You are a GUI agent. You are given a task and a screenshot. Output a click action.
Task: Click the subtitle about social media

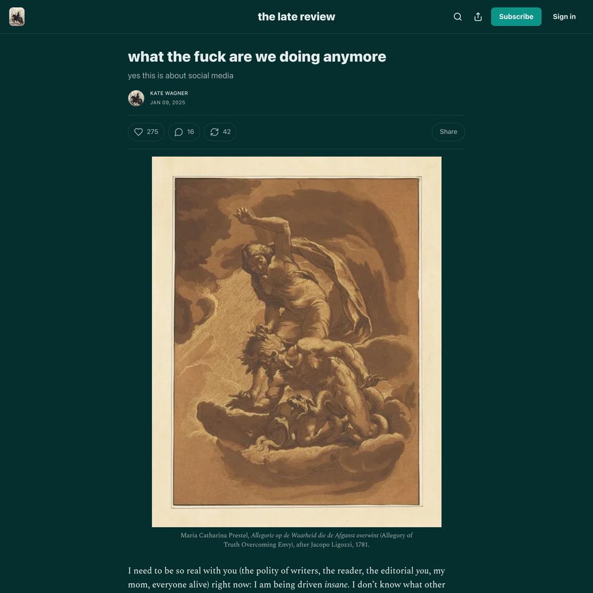pos(180,76)
